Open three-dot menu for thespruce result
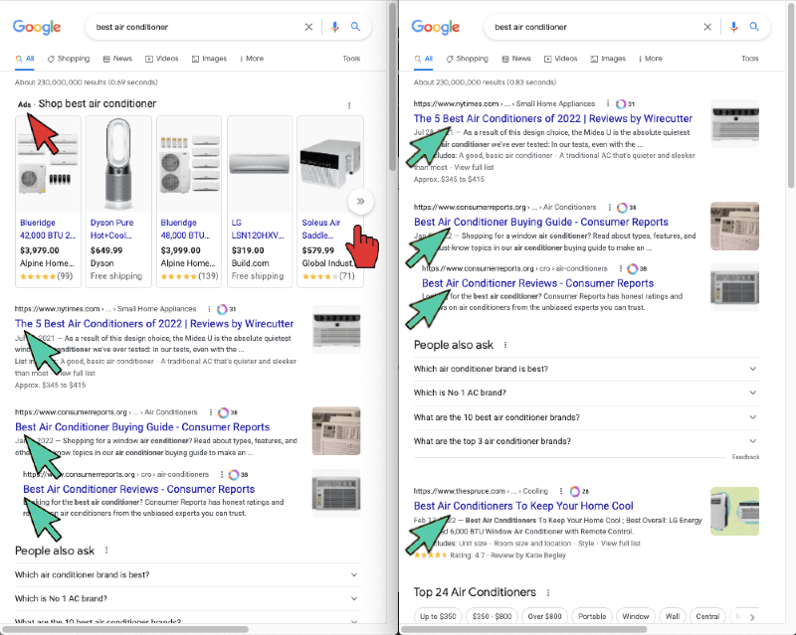796x635 pixels. tap(561, 491)
